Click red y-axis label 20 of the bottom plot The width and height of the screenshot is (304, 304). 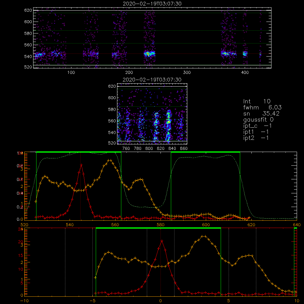(21, 242)
